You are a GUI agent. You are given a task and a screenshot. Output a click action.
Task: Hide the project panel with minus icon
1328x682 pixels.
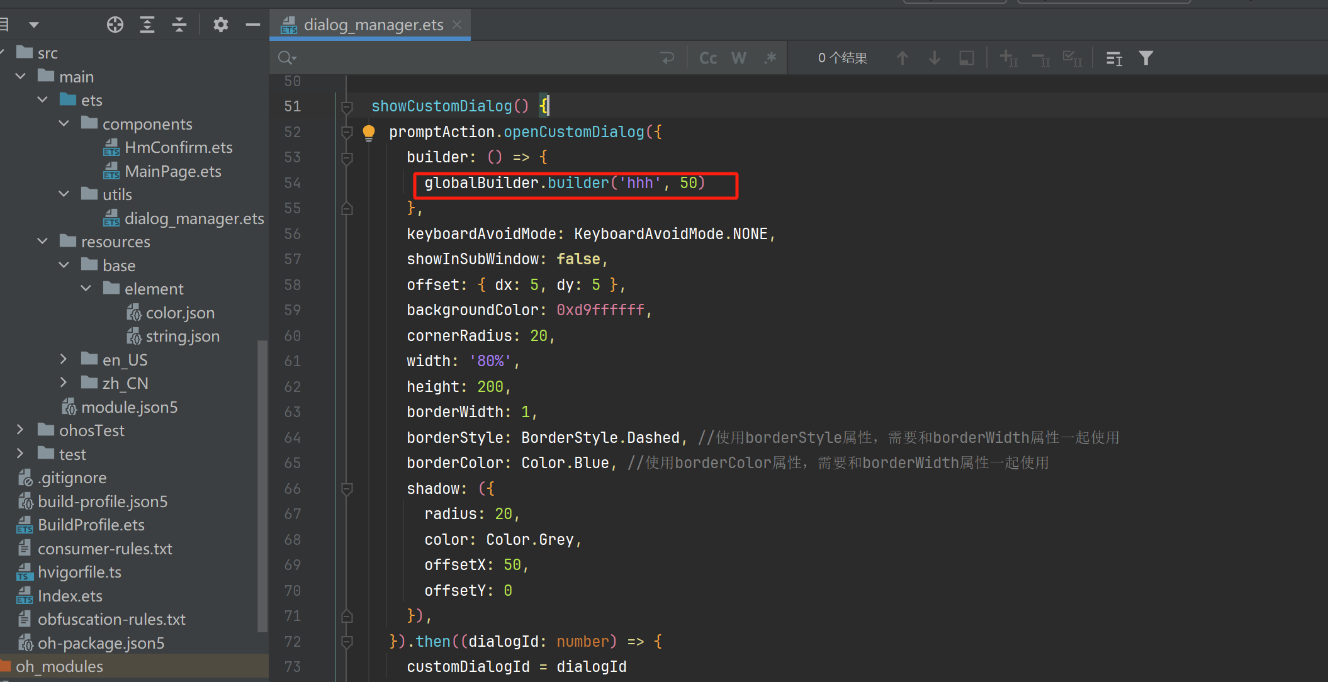(253, 25)
